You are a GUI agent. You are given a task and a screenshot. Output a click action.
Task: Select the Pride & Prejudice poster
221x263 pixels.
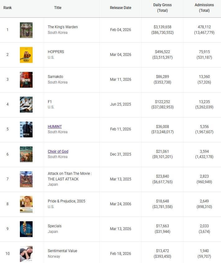[26, 204]
